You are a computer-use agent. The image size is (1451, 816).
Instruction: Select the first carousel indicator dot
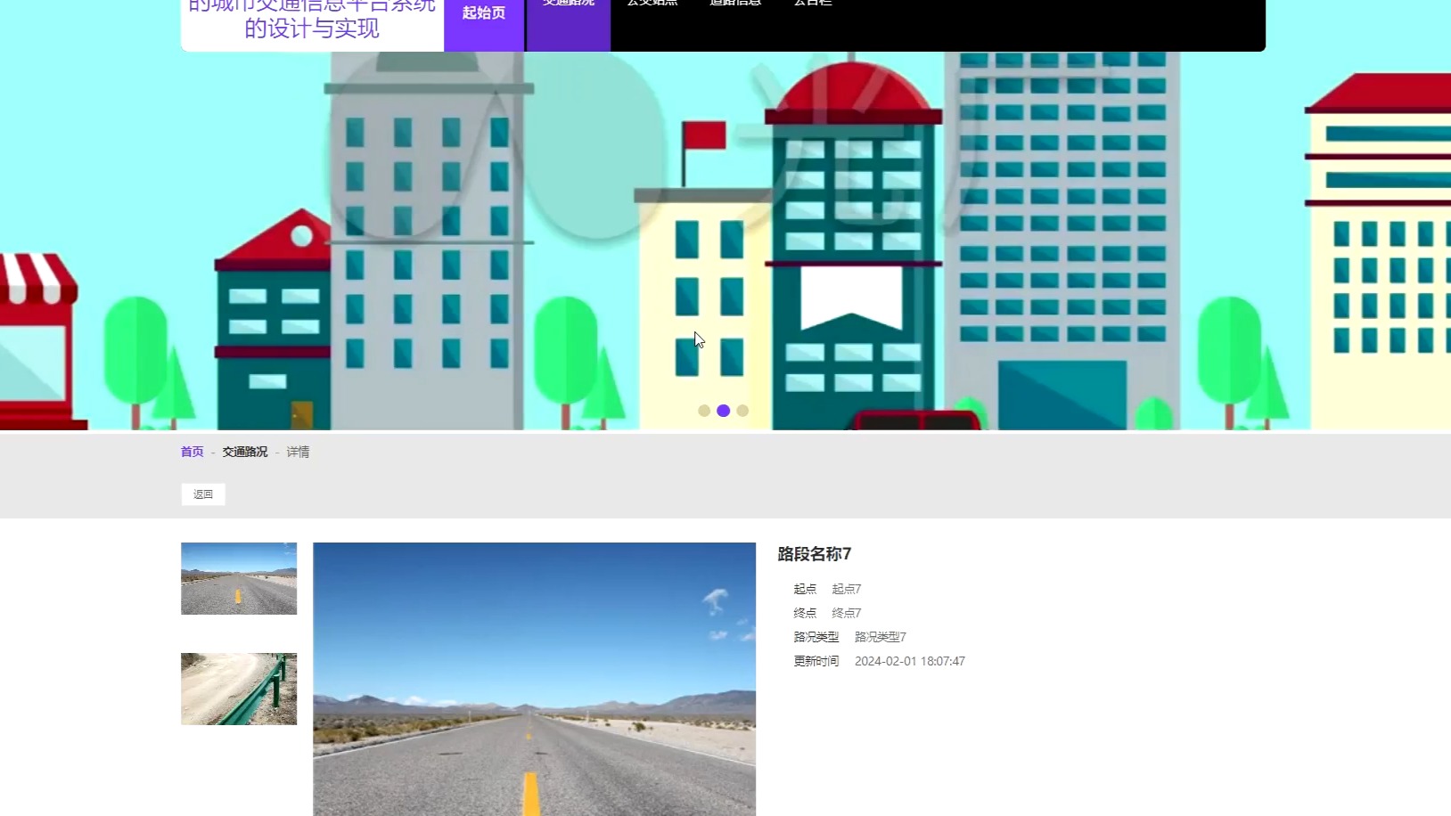pos(704,411)
